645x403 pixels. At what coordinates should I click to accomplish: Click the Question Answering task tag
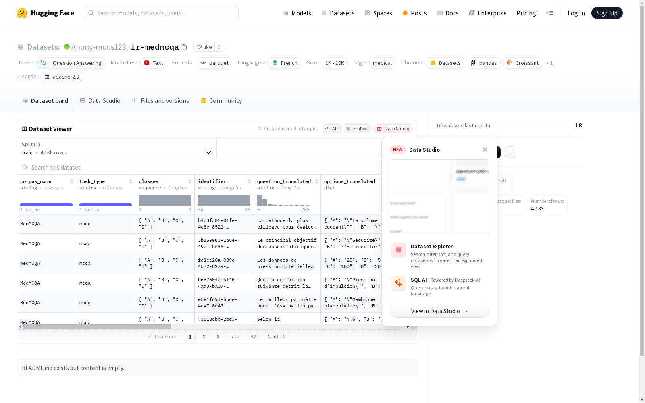[x=71, y=63]
